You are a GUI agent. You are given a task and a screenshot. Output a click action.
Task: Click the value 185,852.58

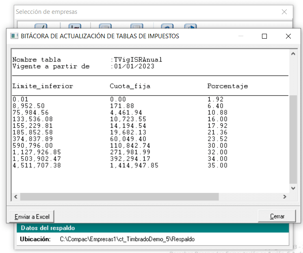32,132
